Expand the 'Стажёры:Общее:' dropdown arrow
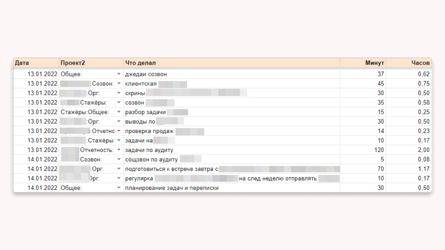Image resolution: width=445 pixels, height=250 pixels. pyautogui.click(x=119, y=112)
